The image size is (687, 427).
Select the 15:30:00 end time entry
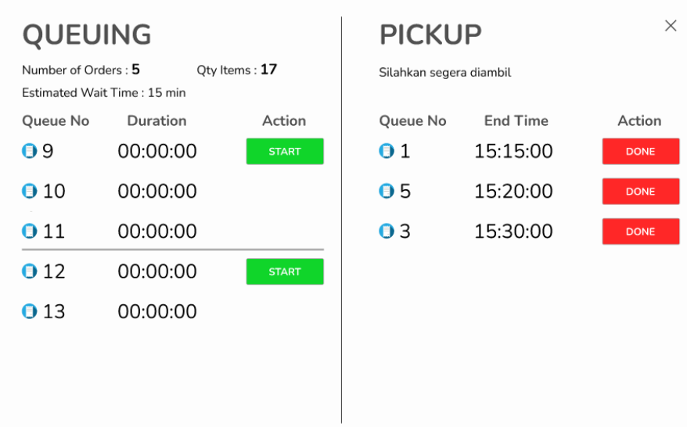tap(513, 231)
